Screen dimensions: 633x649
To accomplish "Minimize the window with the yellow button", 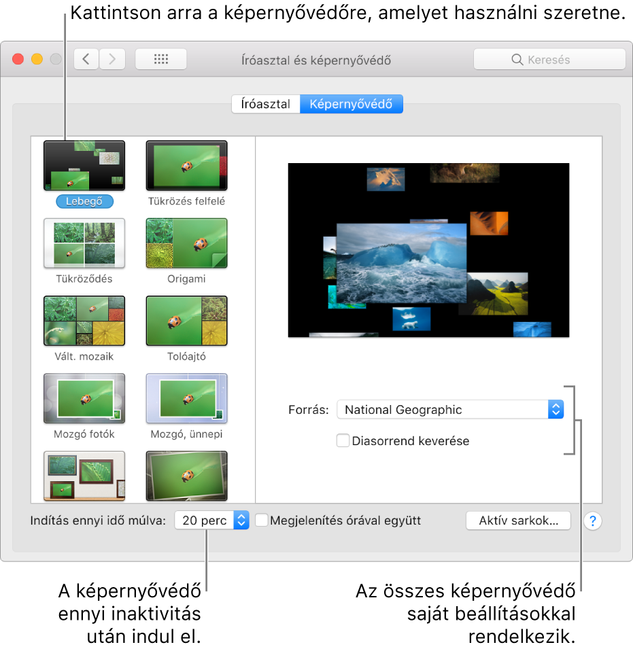I will coord(37,59).
